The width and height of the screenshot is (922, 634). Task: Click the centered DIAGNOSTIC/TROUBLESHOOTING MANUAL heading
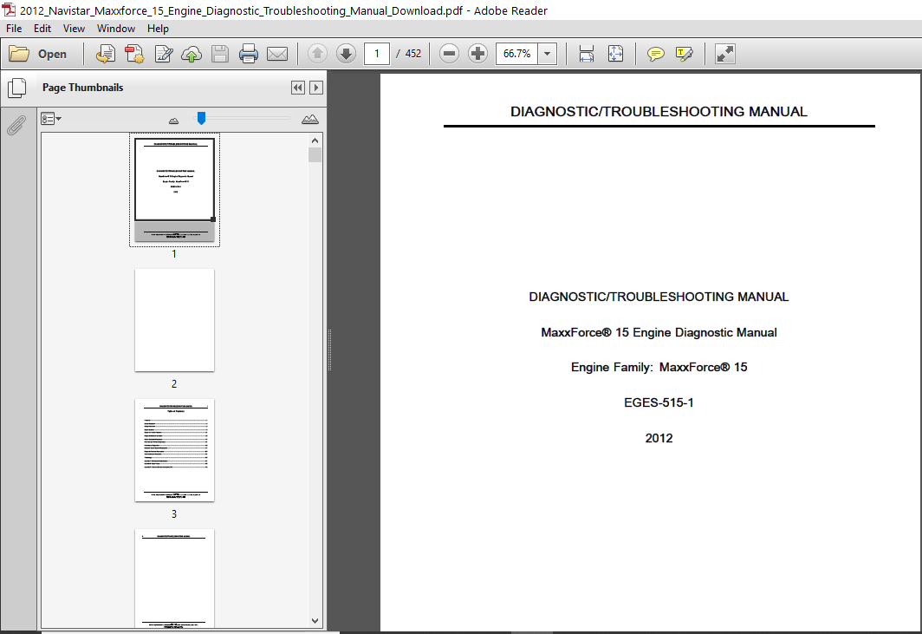click(659, 297)
